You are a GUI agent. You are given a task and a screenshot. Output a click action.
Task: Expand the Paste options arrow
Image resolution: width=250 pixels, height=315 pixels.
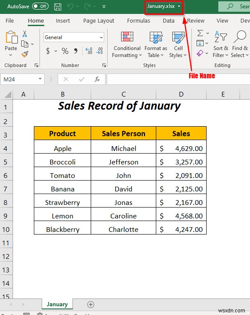coord(11,55)
